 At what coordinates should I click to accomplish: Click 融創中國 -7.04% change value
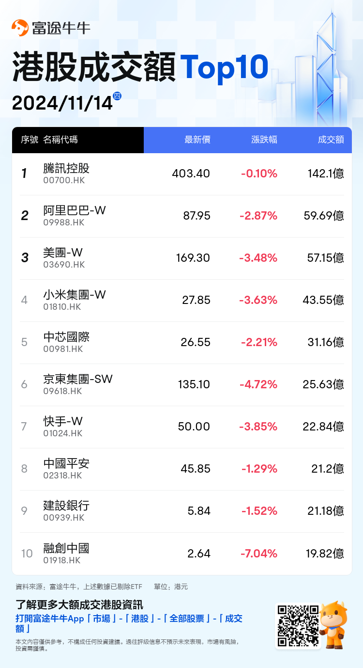pos(259,553)
